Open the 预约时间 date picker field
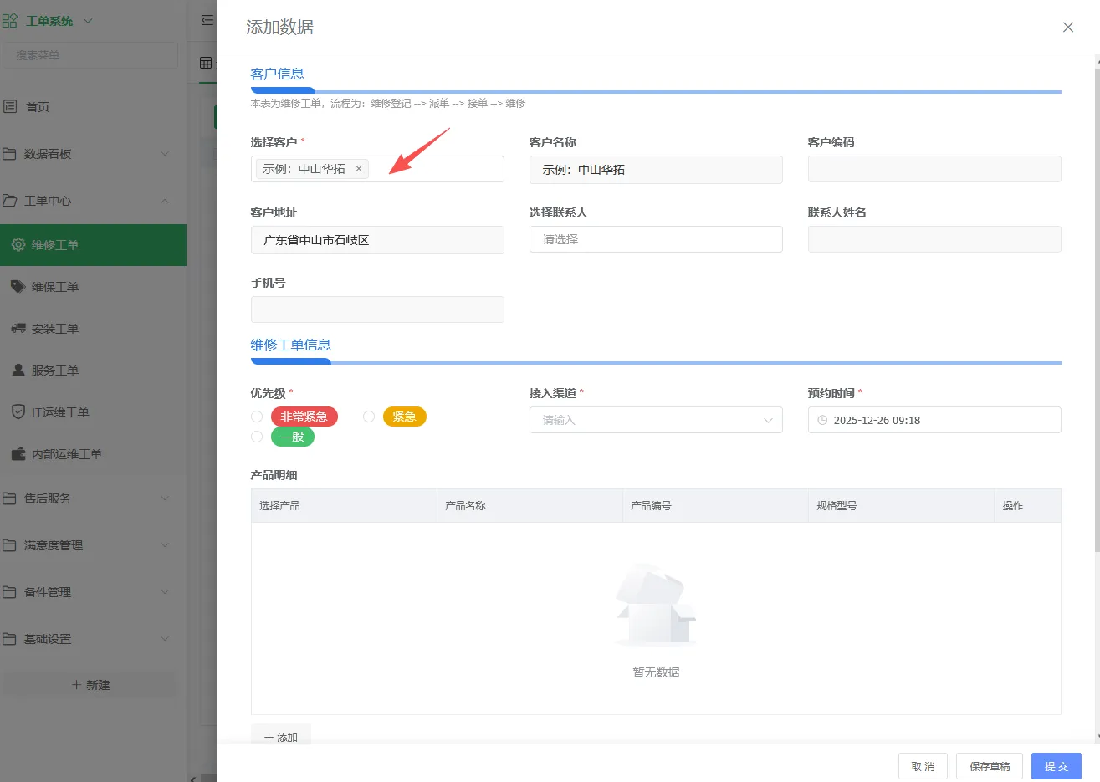This screenshot has height=782, width=1100. click(934, 420)
